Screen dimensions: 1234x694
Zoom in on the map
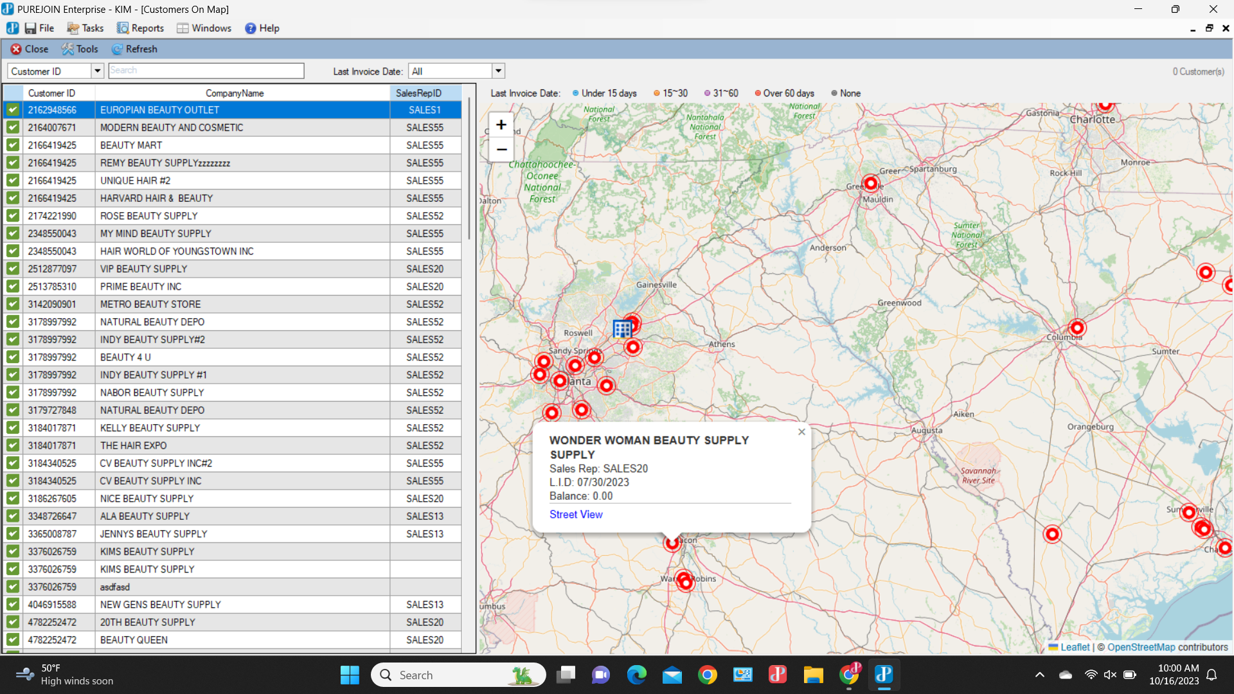[x=501, y=125]
